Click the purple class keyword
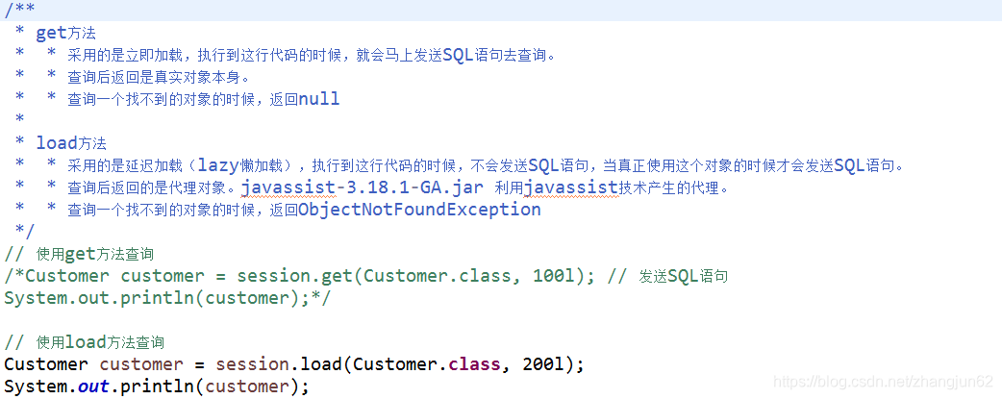This screenshot has width=1002, height=399. click(x=473, y=364)
